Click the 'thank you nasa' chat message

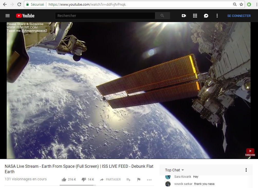pyautogui.click(x=204, y=184)
